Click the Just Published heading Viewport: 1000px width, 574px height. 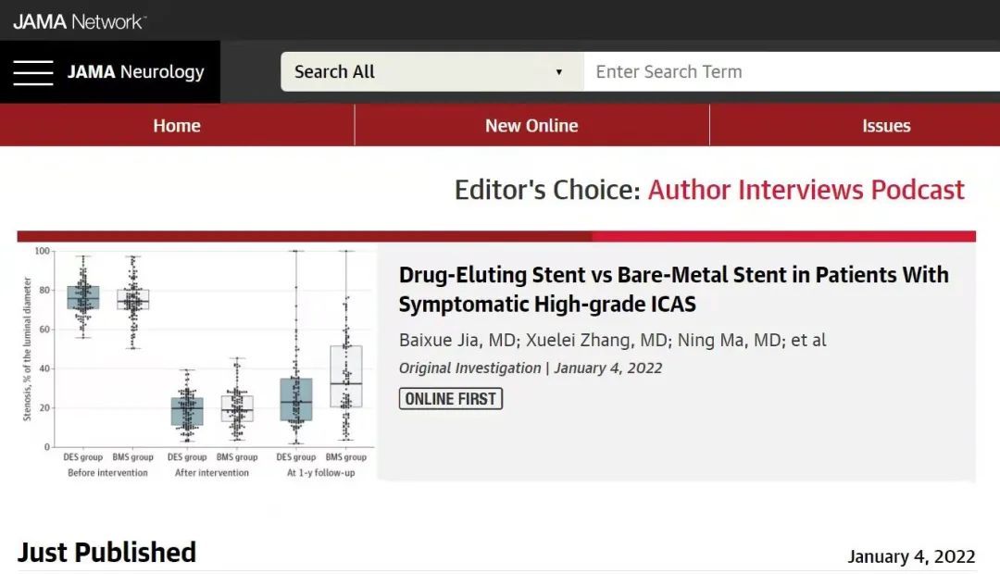point(106,553)
